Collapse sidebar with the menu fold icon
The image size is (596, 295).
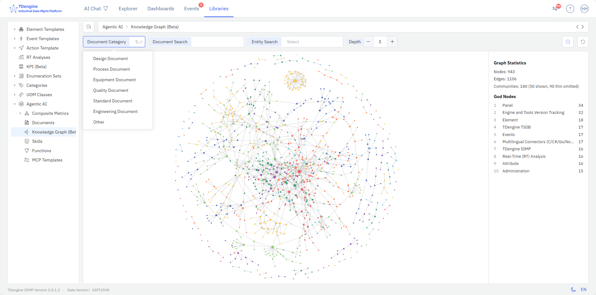89,27
